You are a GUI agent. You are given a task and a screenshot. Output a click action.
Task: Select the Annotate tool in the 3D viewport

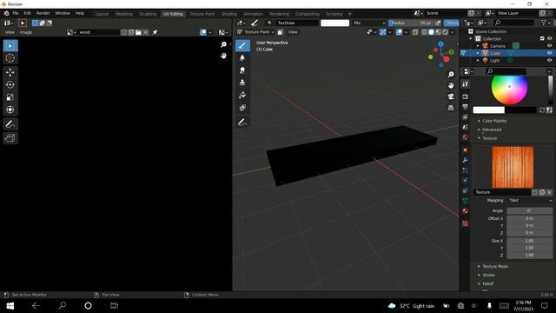(x=242, y=123)
